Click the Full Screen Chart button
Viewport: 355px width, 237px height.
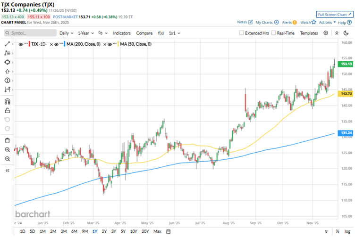334,15
